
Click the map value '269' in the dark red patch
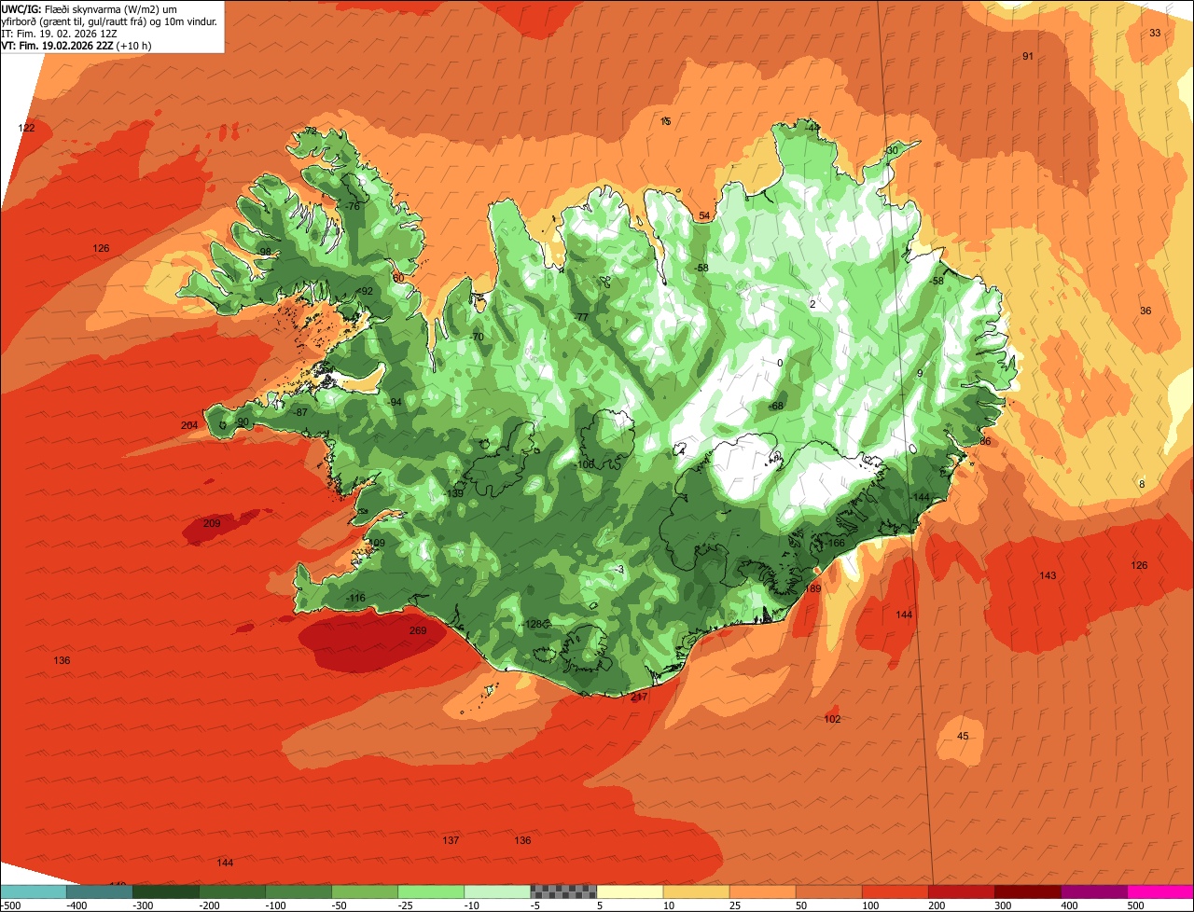[x=418, y=631]
